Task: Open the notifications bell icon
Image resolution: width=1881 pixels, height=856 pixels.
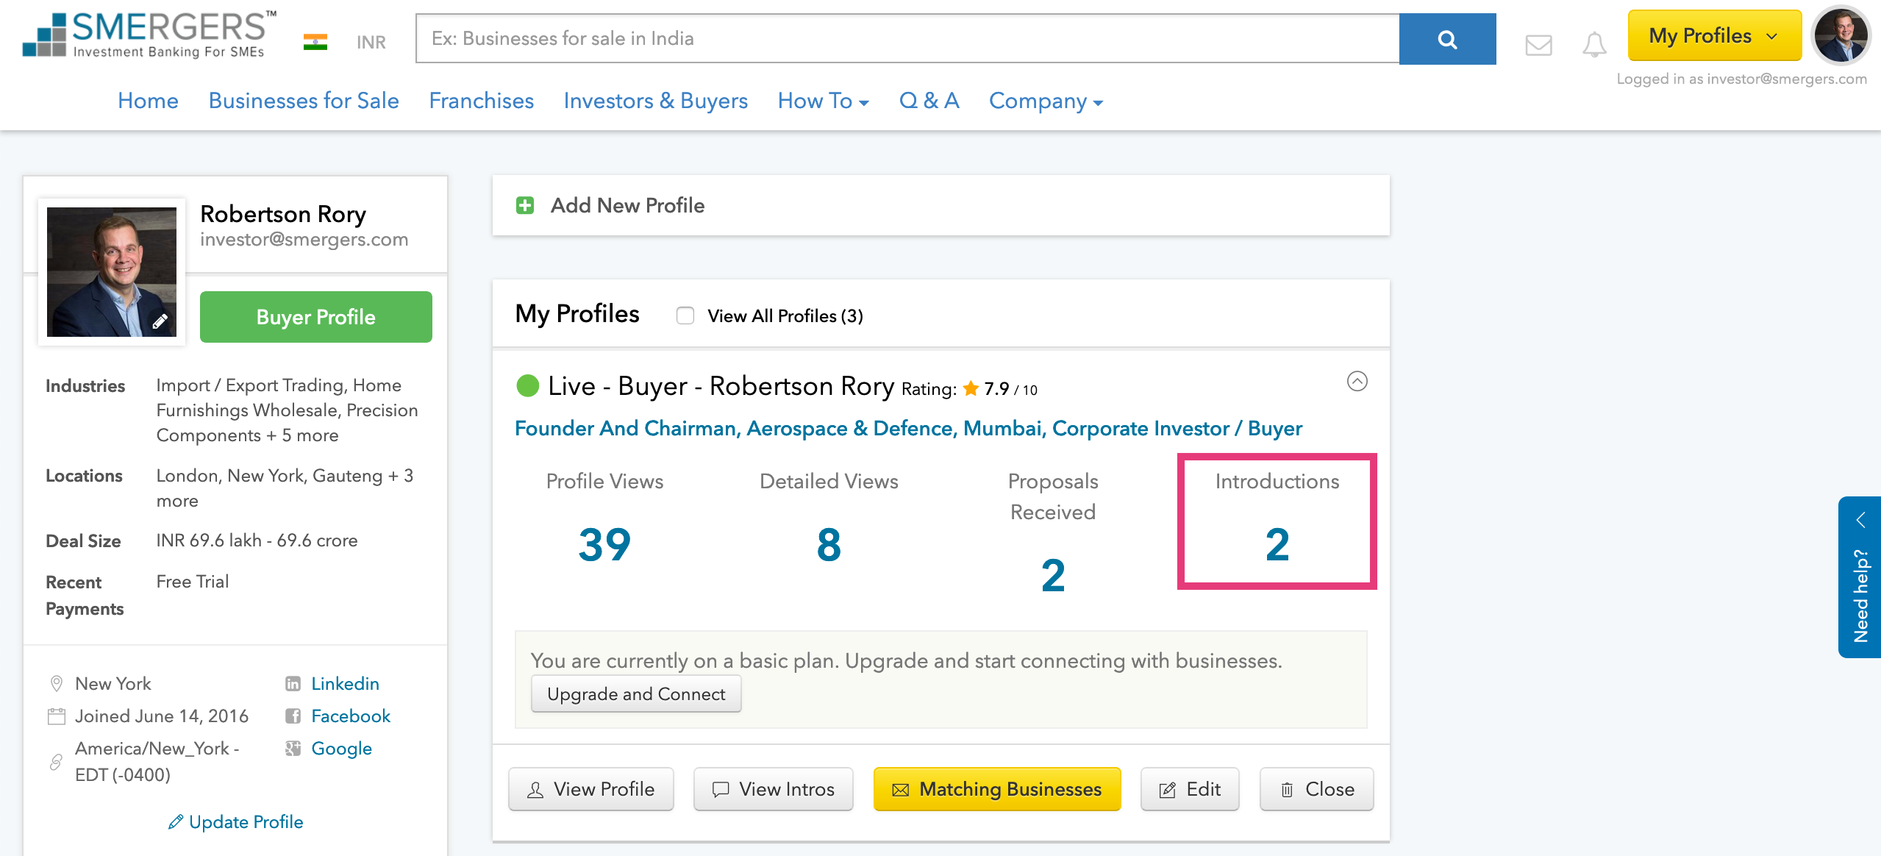Action: (x=1594, y=45)
